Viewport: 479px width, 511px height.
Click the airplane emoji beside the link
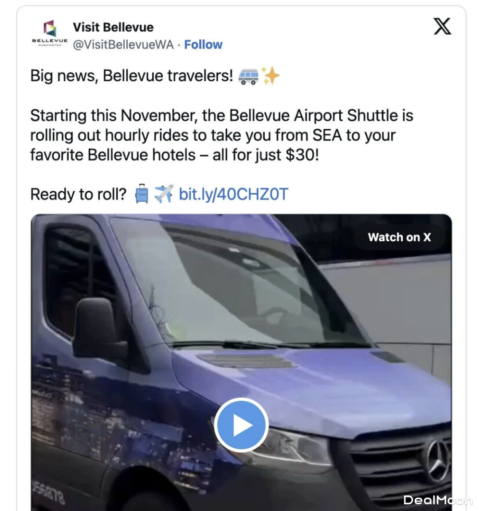(x=164, y=194)
